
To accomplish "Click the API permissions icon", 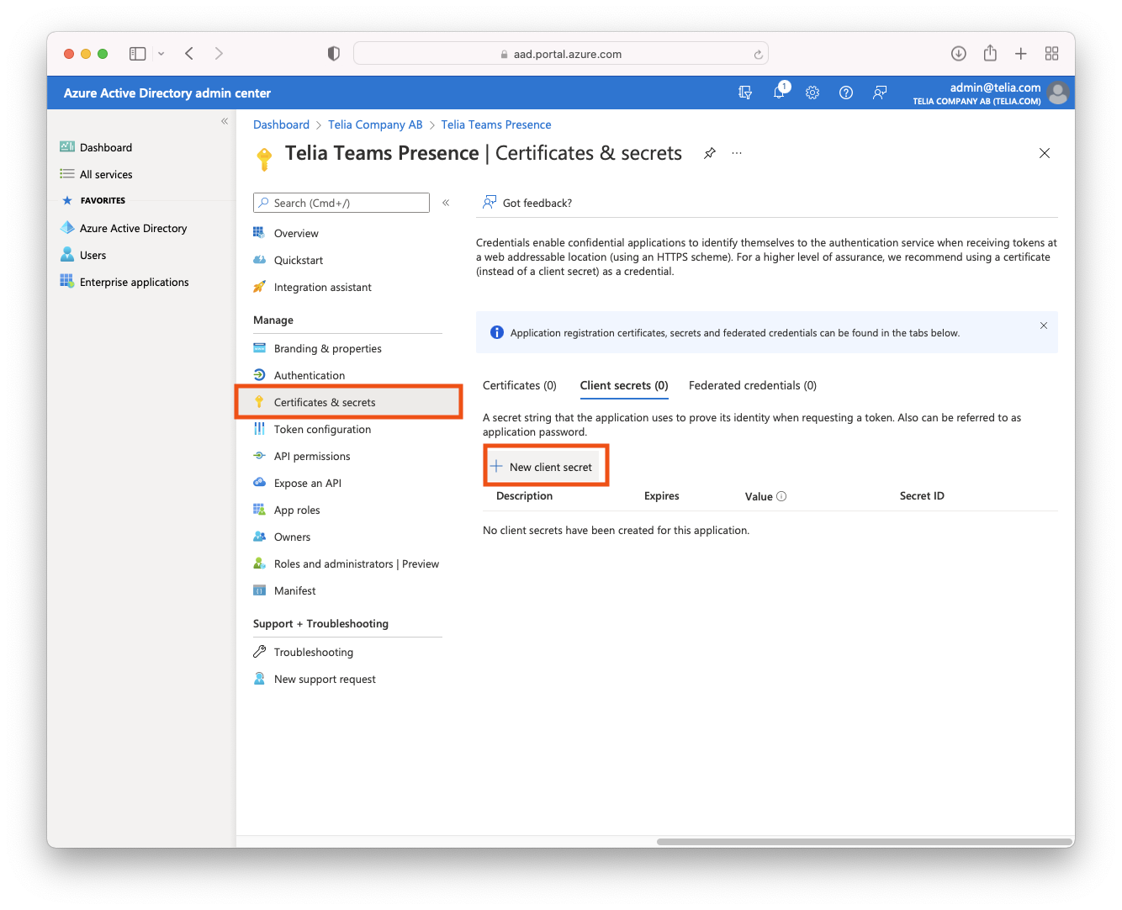I will 259,456.
